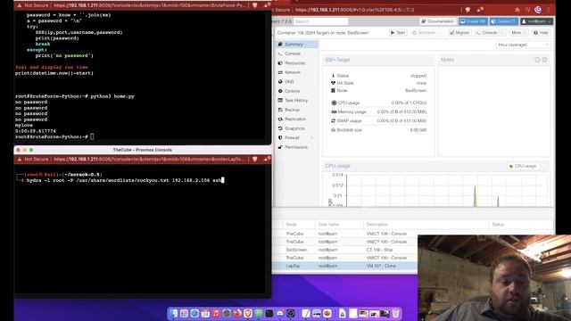Select the BadScreen CT 106 - Stop task row

pos(345,250)
